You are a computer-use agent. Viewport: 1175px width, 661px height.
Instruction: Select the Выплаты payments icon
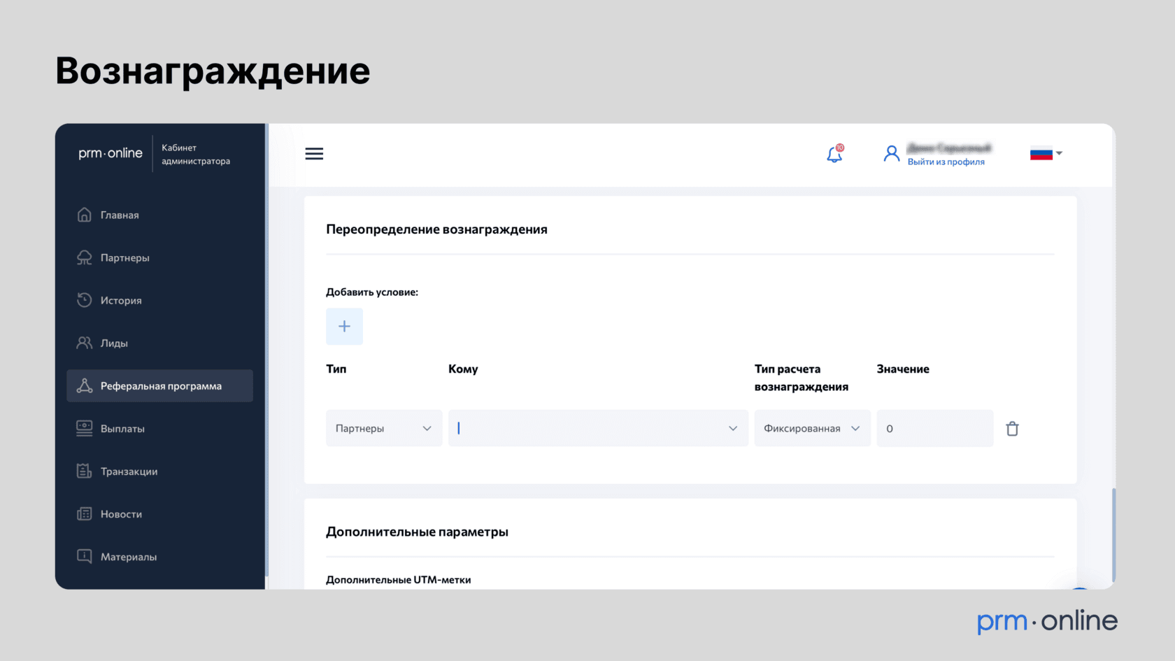[84, 428]
